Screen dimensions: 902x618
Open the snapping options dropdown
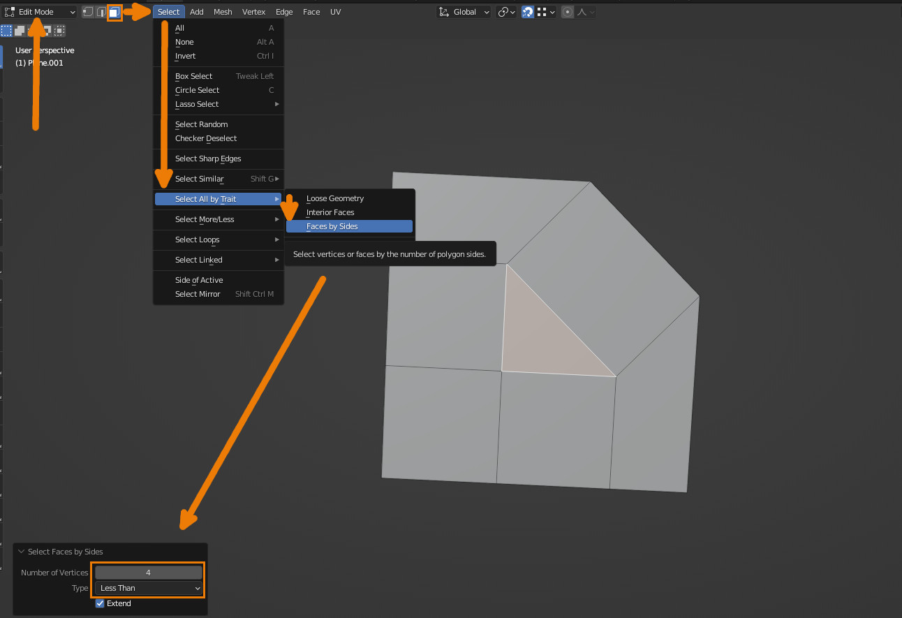point(546,12)
